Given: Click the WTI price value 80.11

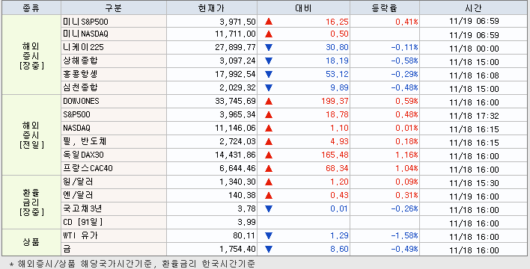Looking at the screenshot, I should (244, 235).
